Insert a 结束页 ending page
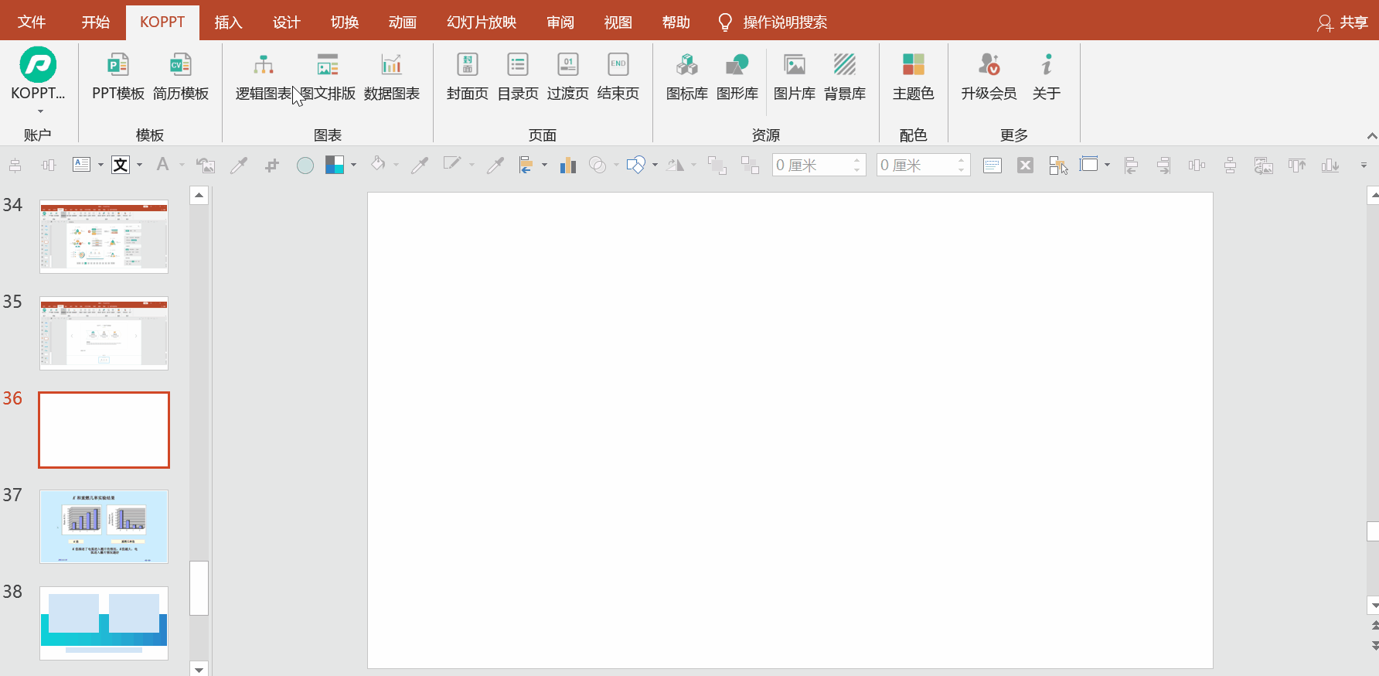The width and height of the screenshot is (1379, 676). [x=618, y=77]
